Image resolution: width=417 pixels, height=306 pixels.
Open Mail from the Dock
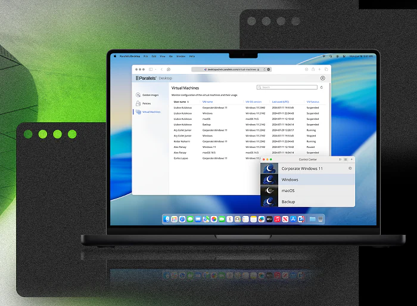[198, 219]
